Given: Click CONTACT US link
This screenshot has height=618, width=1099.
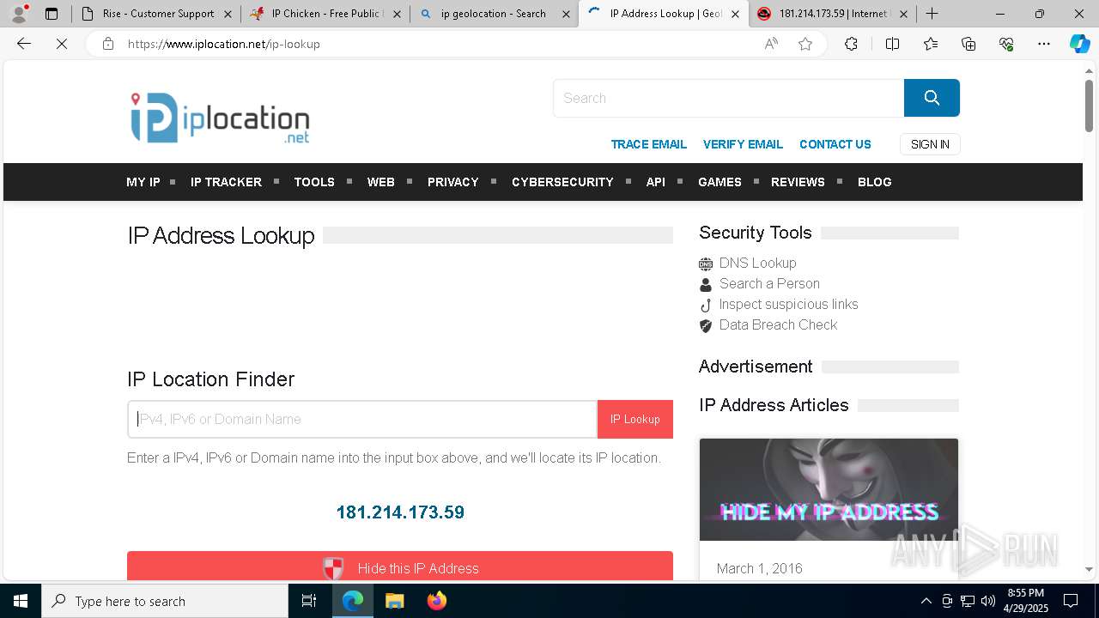Looking at the screenshot, I should (835, 144).
